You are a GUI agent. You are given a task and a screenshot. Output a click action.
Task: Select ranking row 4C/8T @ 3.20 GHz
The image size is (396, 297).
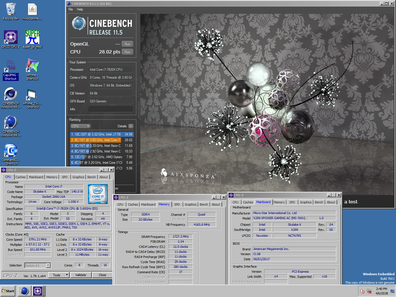[102, 163]
